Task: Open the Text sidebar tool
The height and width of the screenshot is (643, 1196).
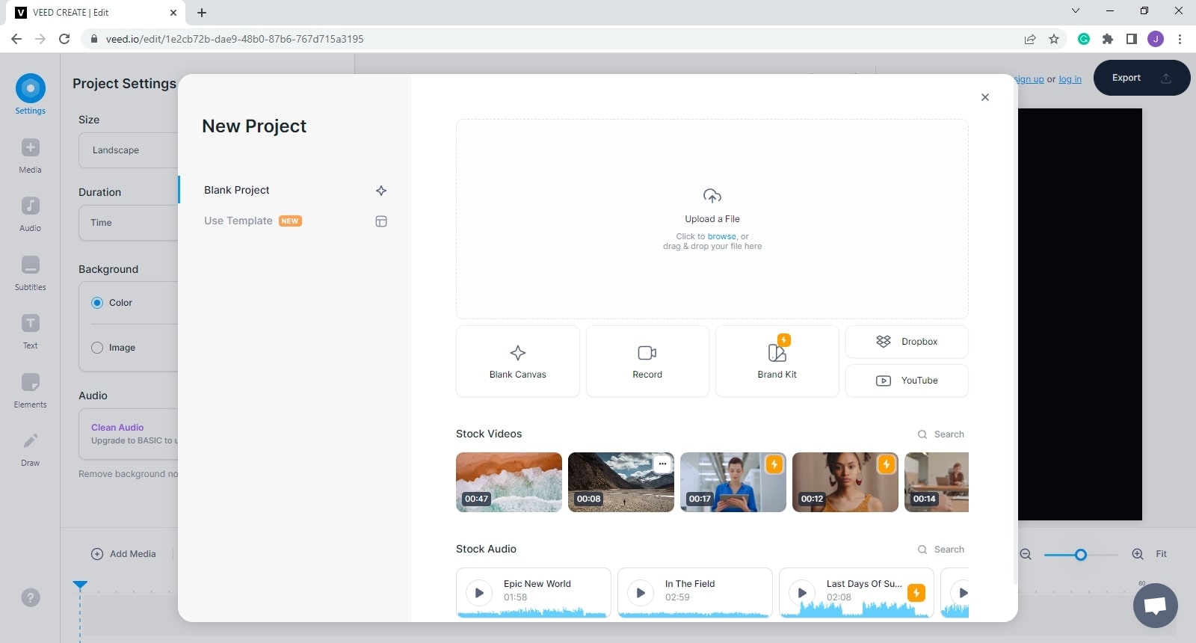Action: tap(30, 331)
